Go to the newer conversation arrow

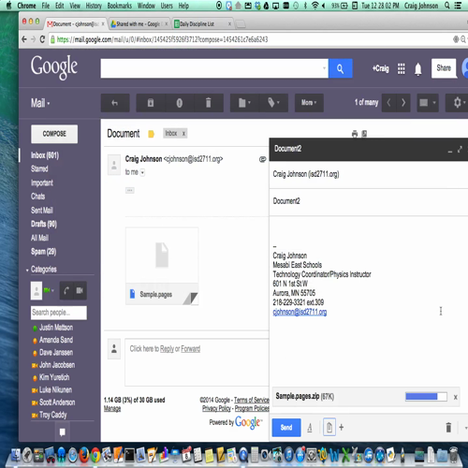(388, 102)
